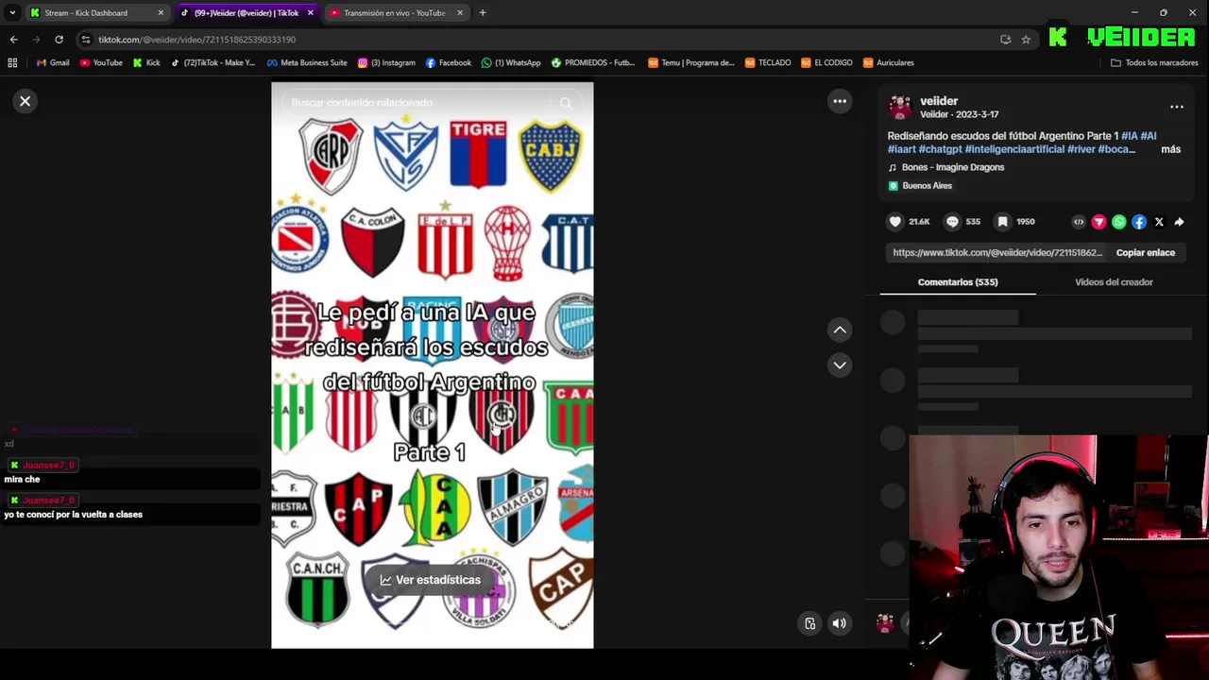Go to previous video with up arrow
The height and width of the screenshot is (680, 1209).
(x=840, y=330)
